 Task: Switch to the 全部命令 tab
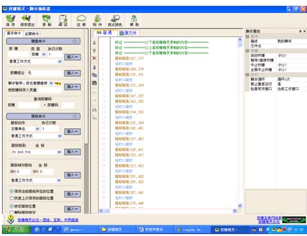click(31, 33)
